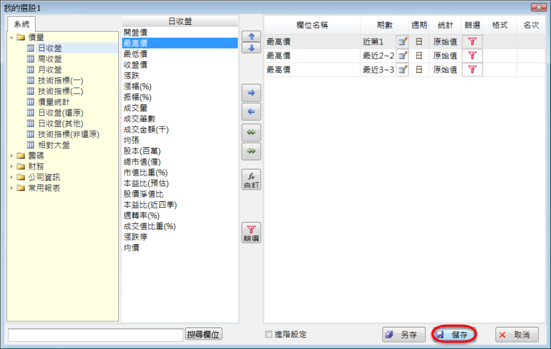Click the move down arrow button
Image resolution: width=551 pixels, height=349 pixels.
(x=251, y=48)
